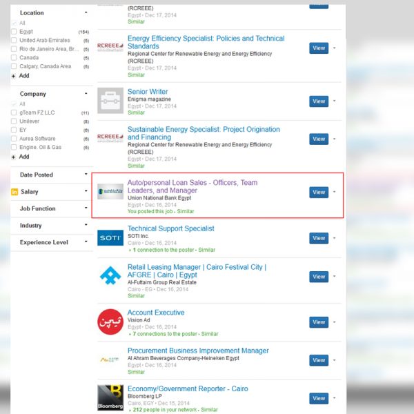View the Retail Leasing Manager job
The image size is (414, 414).
(x=319, y=277)
